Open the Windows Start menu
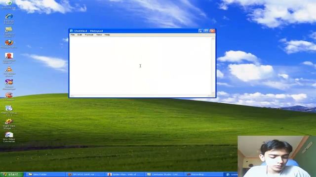 coord(12,175)
